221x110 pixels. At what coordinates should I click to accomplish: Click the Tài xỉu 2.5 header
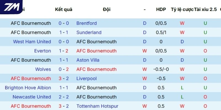[206, 9]
